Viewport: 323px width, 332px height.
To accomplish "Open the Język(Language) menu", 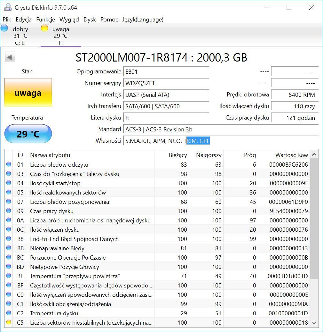I will [143, 20].
